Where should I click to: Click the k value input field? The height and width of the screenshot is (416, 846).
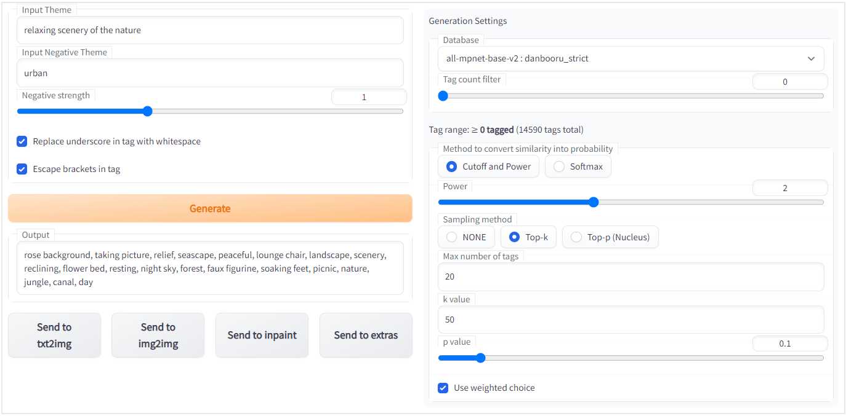point(630,320)
